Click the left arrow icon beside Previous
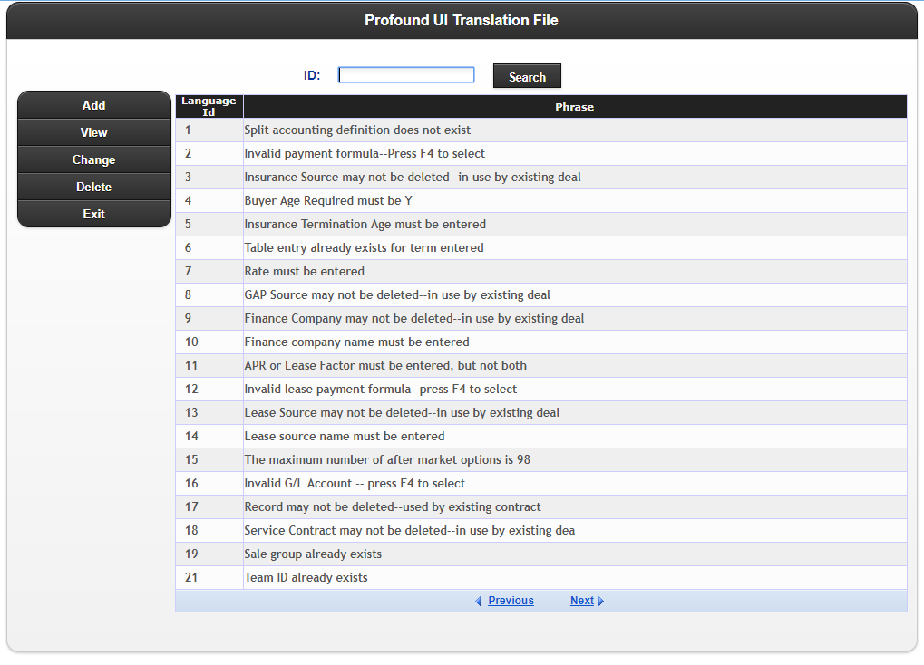Viewport: 924px width, 665px height. tap(478, 600)
